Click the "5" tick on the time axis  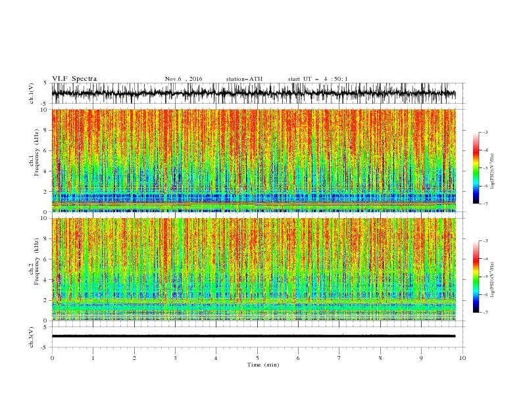click(257, 358)
